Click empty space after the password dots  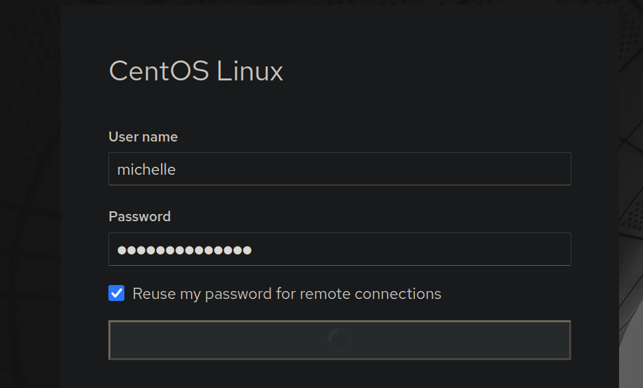coord(412,249)
